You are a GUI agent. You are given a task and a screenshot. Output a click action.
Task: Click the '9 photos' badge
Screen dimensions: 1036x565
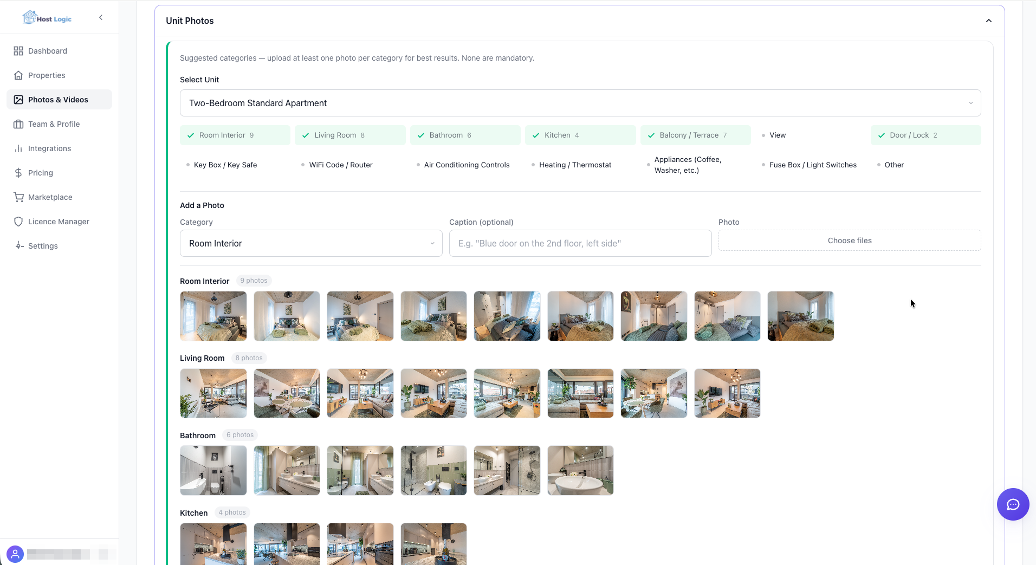pos(254,281)
